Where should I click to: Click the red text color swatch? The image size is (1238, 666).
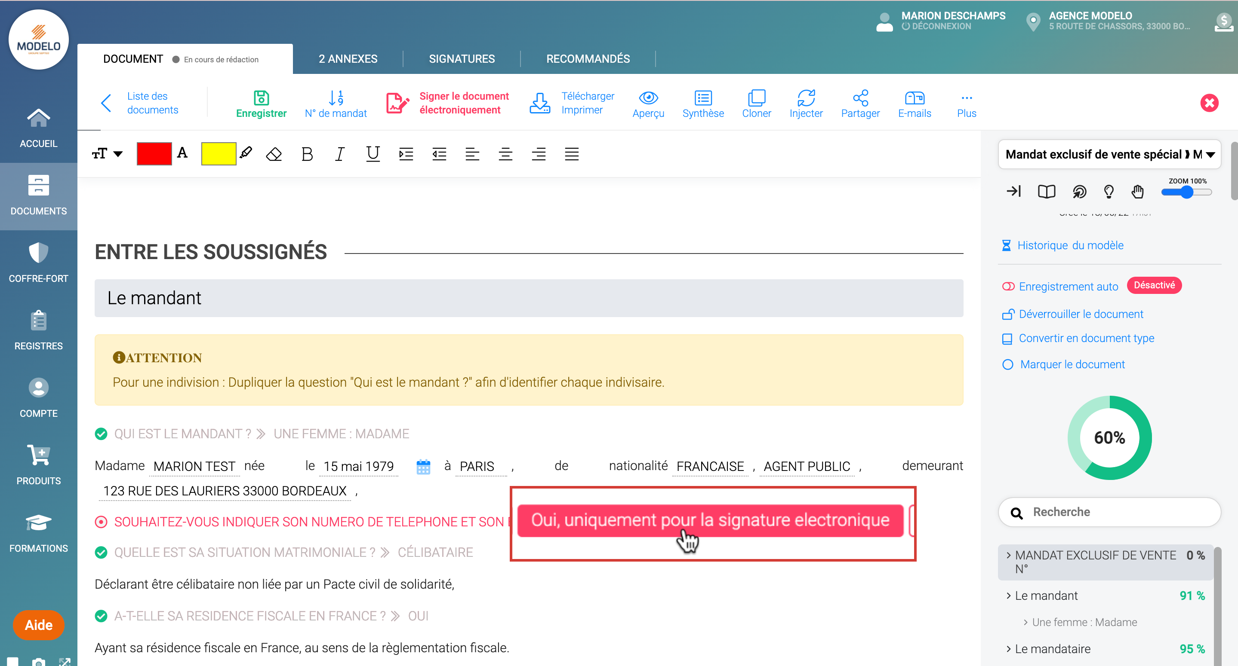(154, 154)
